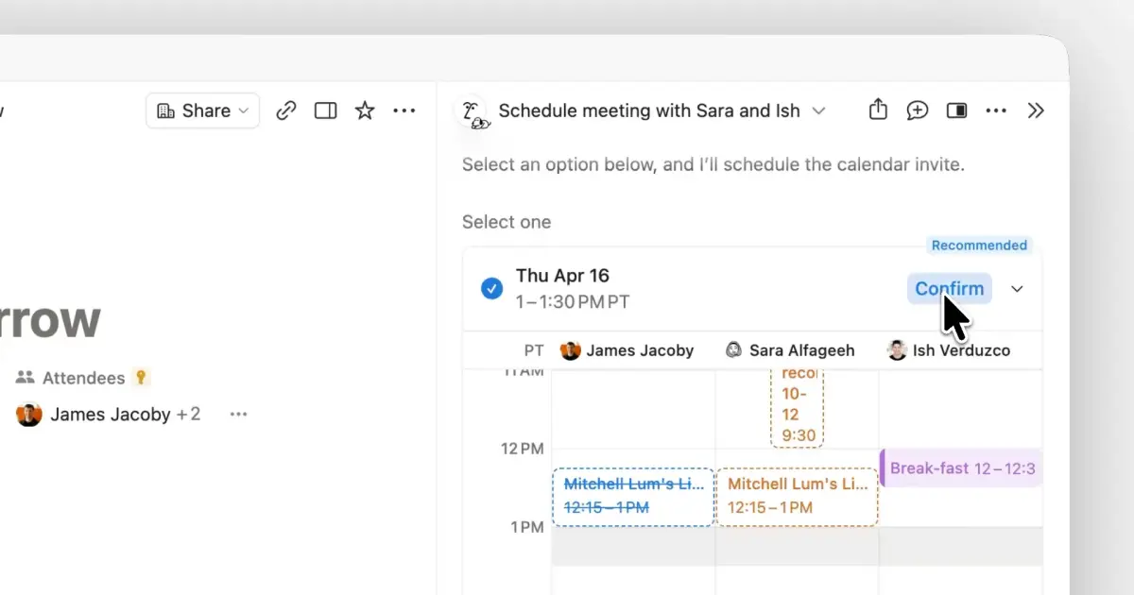Click the Confirm button
Screen dimensions: 1134x595
pyautogui.click(x=949, y=288)
